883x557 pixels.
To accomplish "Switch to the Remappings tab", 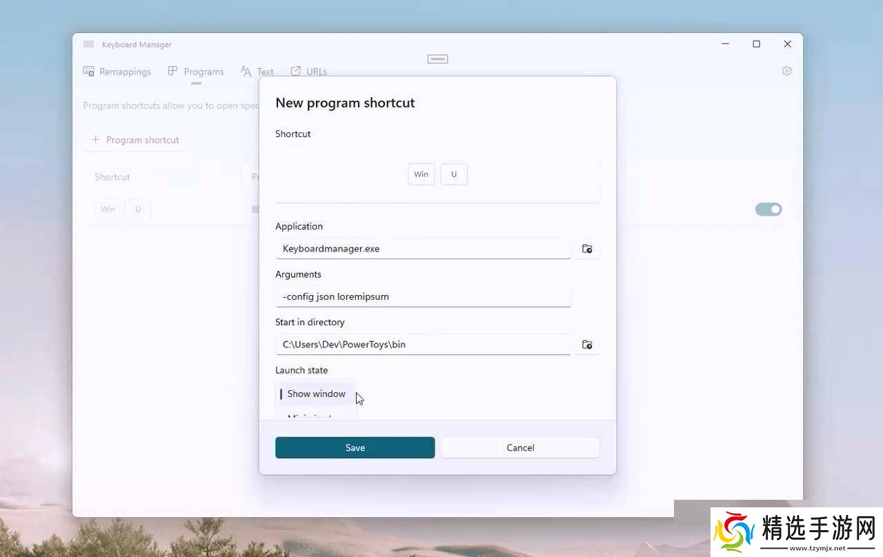I will coord(117,72).
